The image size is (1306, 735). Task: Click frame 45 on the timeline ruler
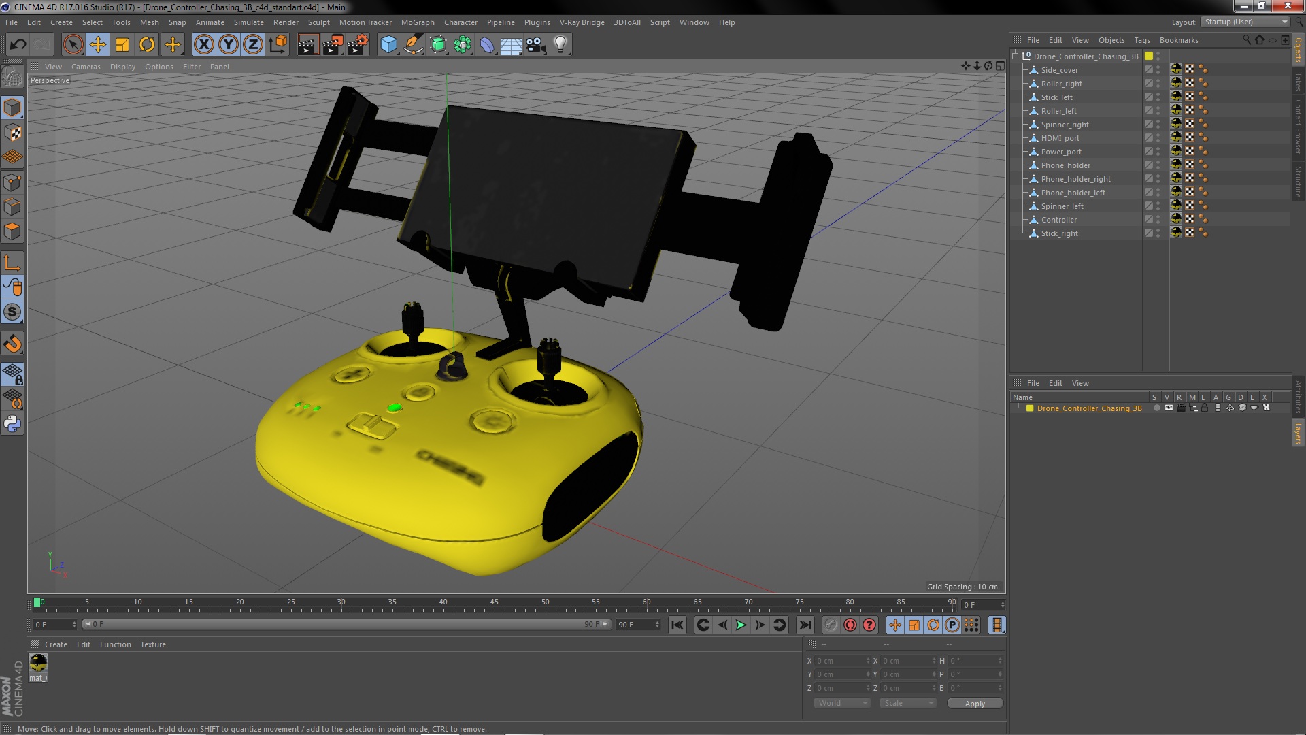click(495, 603)
